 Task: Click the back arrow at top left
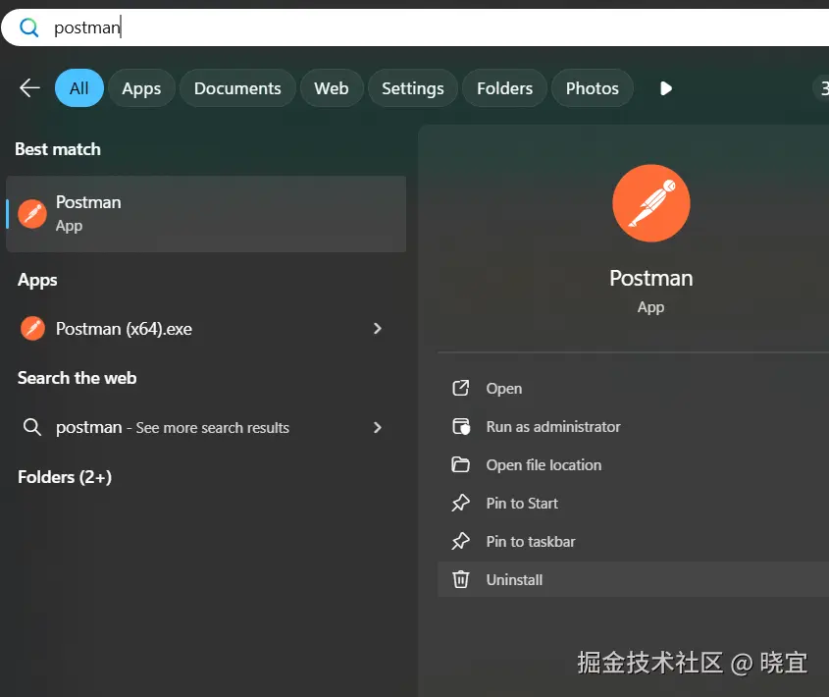click(28, 87)
